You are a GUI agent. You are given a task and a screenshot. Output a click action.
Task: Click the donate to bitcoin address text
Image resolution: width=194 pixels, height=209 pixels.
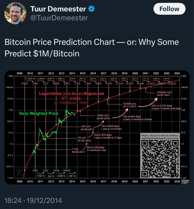[160, 136]
